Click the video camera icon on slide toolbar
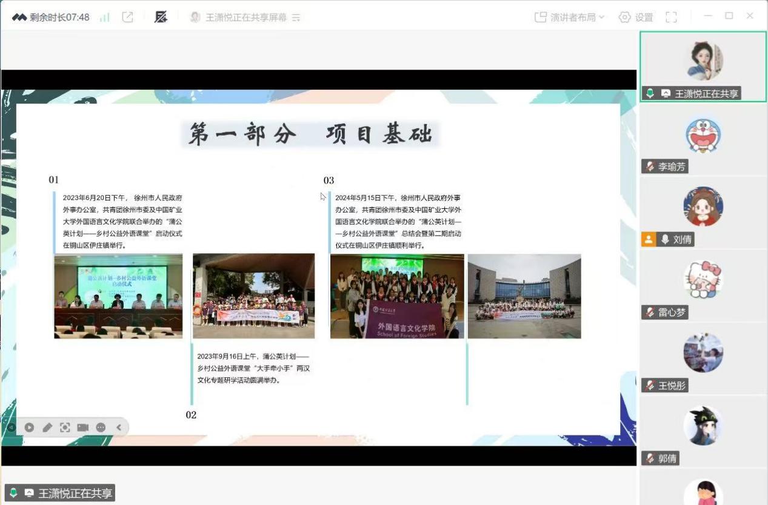The width and height of the screenshot is (768, 505). point(83,427)
